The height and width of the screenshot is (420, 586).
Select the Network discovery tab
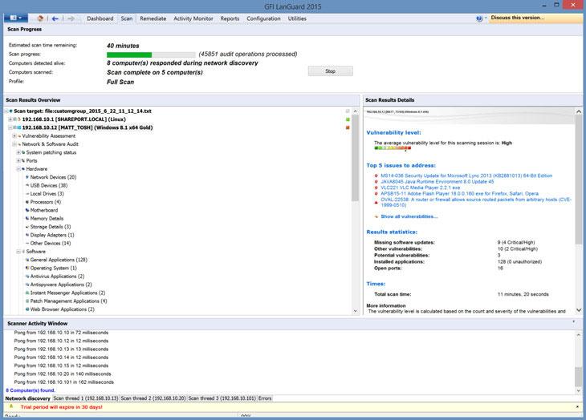point(27,398)
